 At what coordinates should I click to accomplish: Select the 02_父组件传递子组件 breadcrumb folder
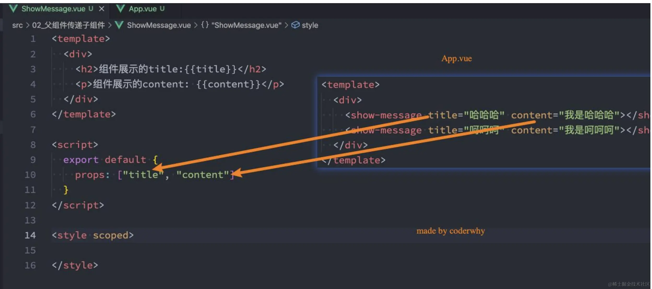click(x=68, y=25)
